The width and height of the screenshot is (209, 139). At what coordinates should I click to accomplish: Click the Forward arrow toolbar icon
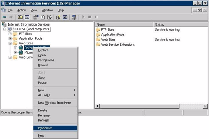click(11, 17)
